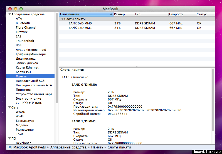The height and width of the screenshot is (154, 222).
Task: Select the BANK 0/DIMM0 table row
Action: 80,23
